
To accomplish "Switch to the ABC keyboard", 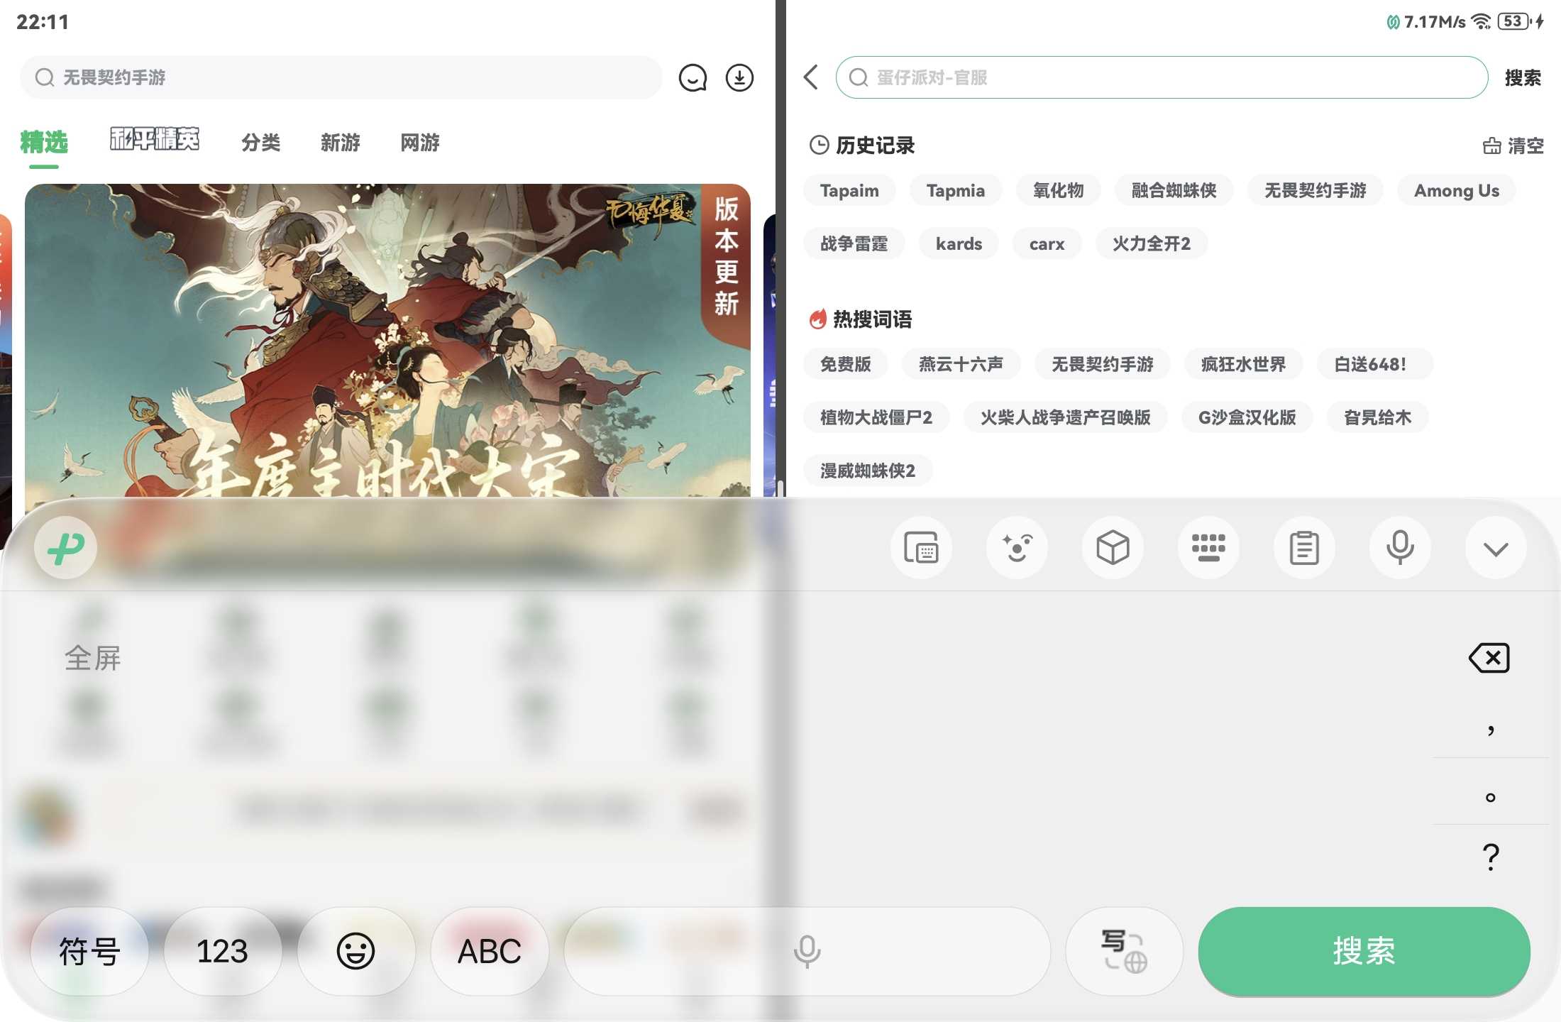I will click(x=490, y=951).
